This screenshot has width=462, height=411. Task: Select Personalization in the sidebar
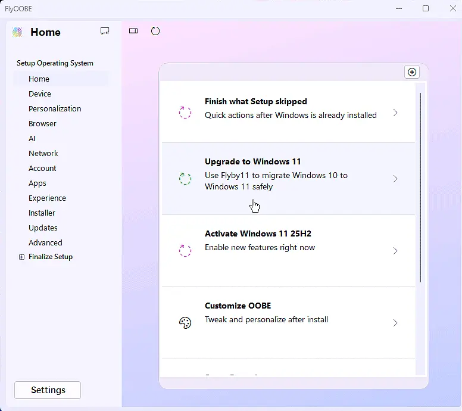[55, 108]
